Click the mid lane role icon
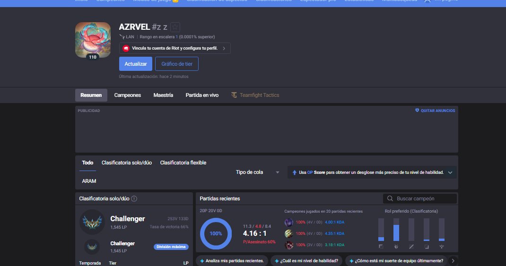This screenshot has height=266, width=506. pyautogui.click(x=411, y=247)
